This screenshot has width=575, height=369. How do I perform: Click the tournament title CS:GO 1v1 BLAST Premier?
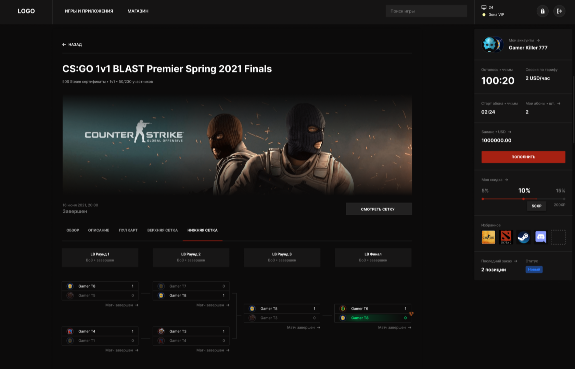[x=167, y=69]
